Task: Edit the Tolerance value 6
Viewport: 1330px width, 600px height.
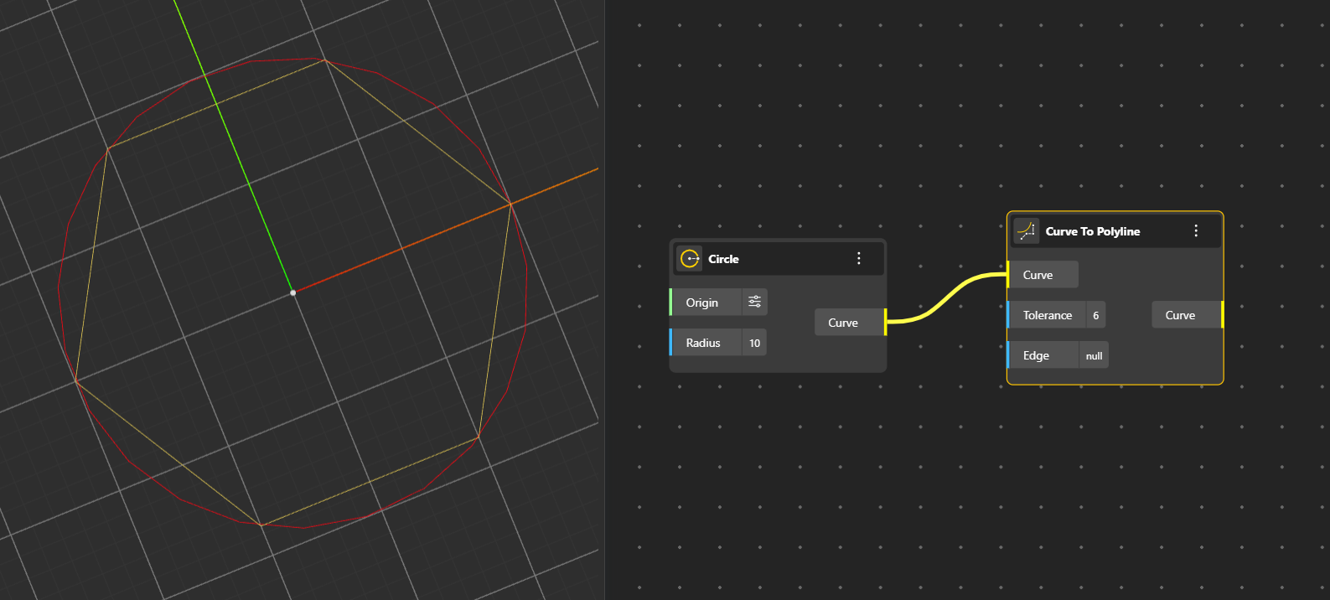Action: [1095, 315]
